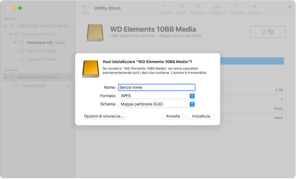Click the S.O.S. first aid toolbar icon
Viewport: 296px width, 179px height.
click(182, 7)
